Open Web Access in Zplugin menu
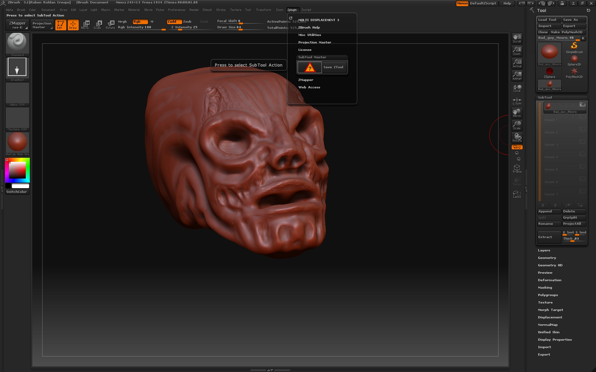Screen dimensions: 596x372 [x=309, y=87]
